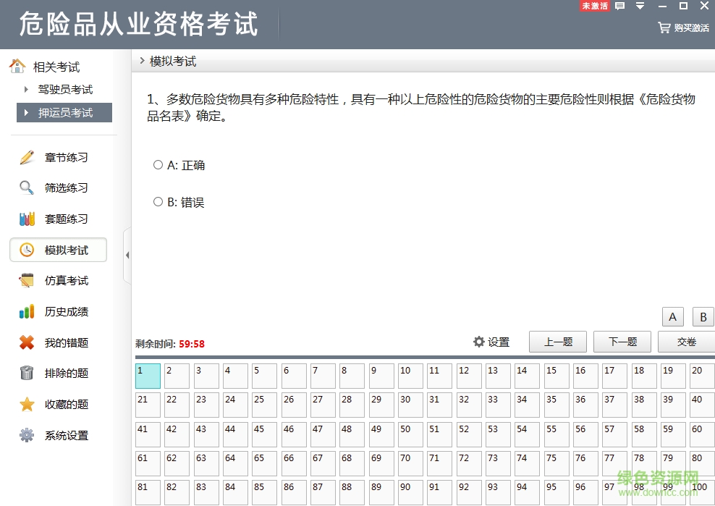Screen dimensions: 715x506
Task: Open 套题练习 using the books icon
Action: click(26, 219)
